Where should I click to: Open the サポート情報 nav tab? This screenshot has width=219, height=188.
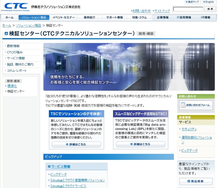(114, 18)
